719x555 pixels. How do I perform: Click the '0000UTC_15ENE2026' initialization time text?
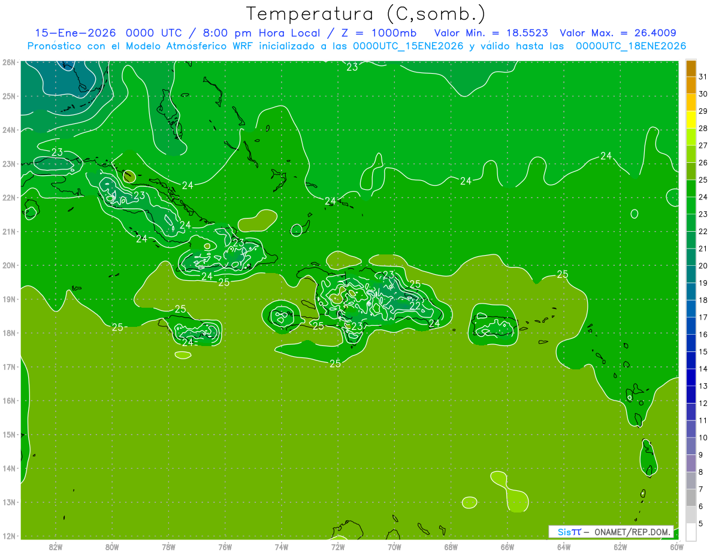408,46
